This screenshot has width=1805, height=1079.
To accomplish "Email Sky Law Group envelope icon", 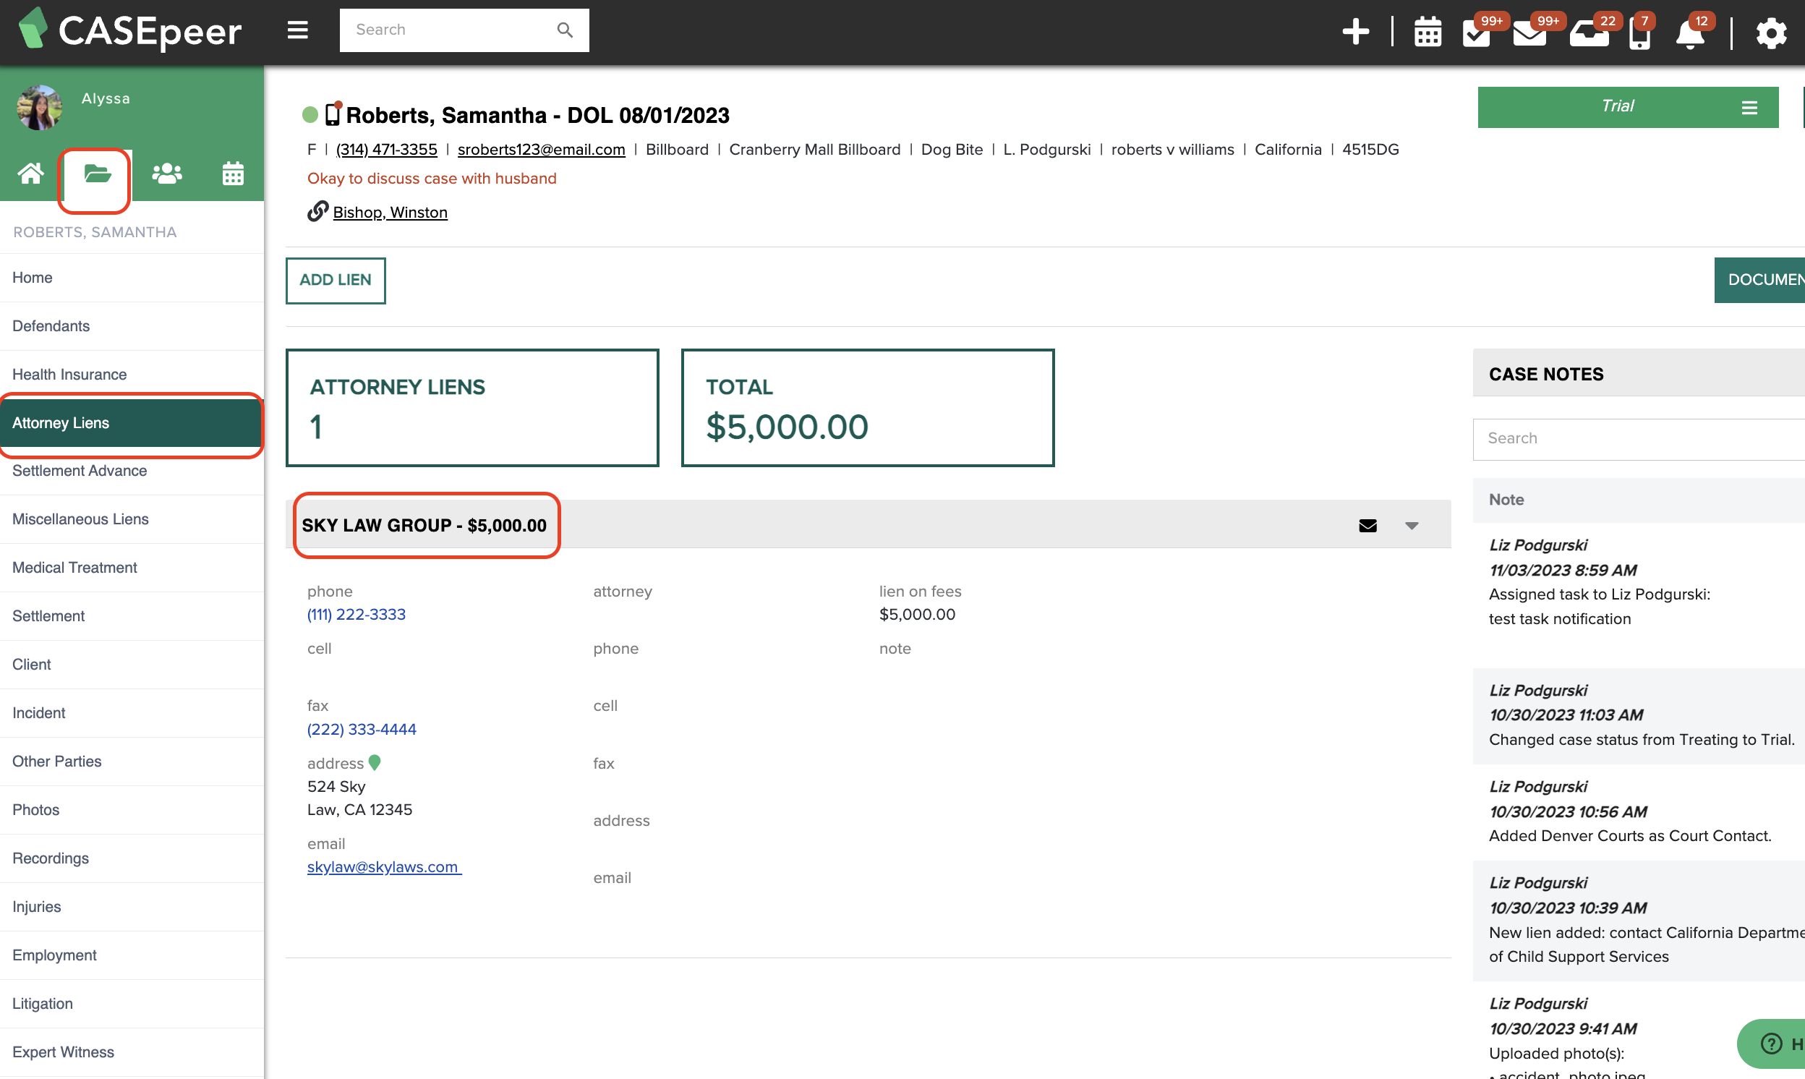I will [x=1367, y=526].
